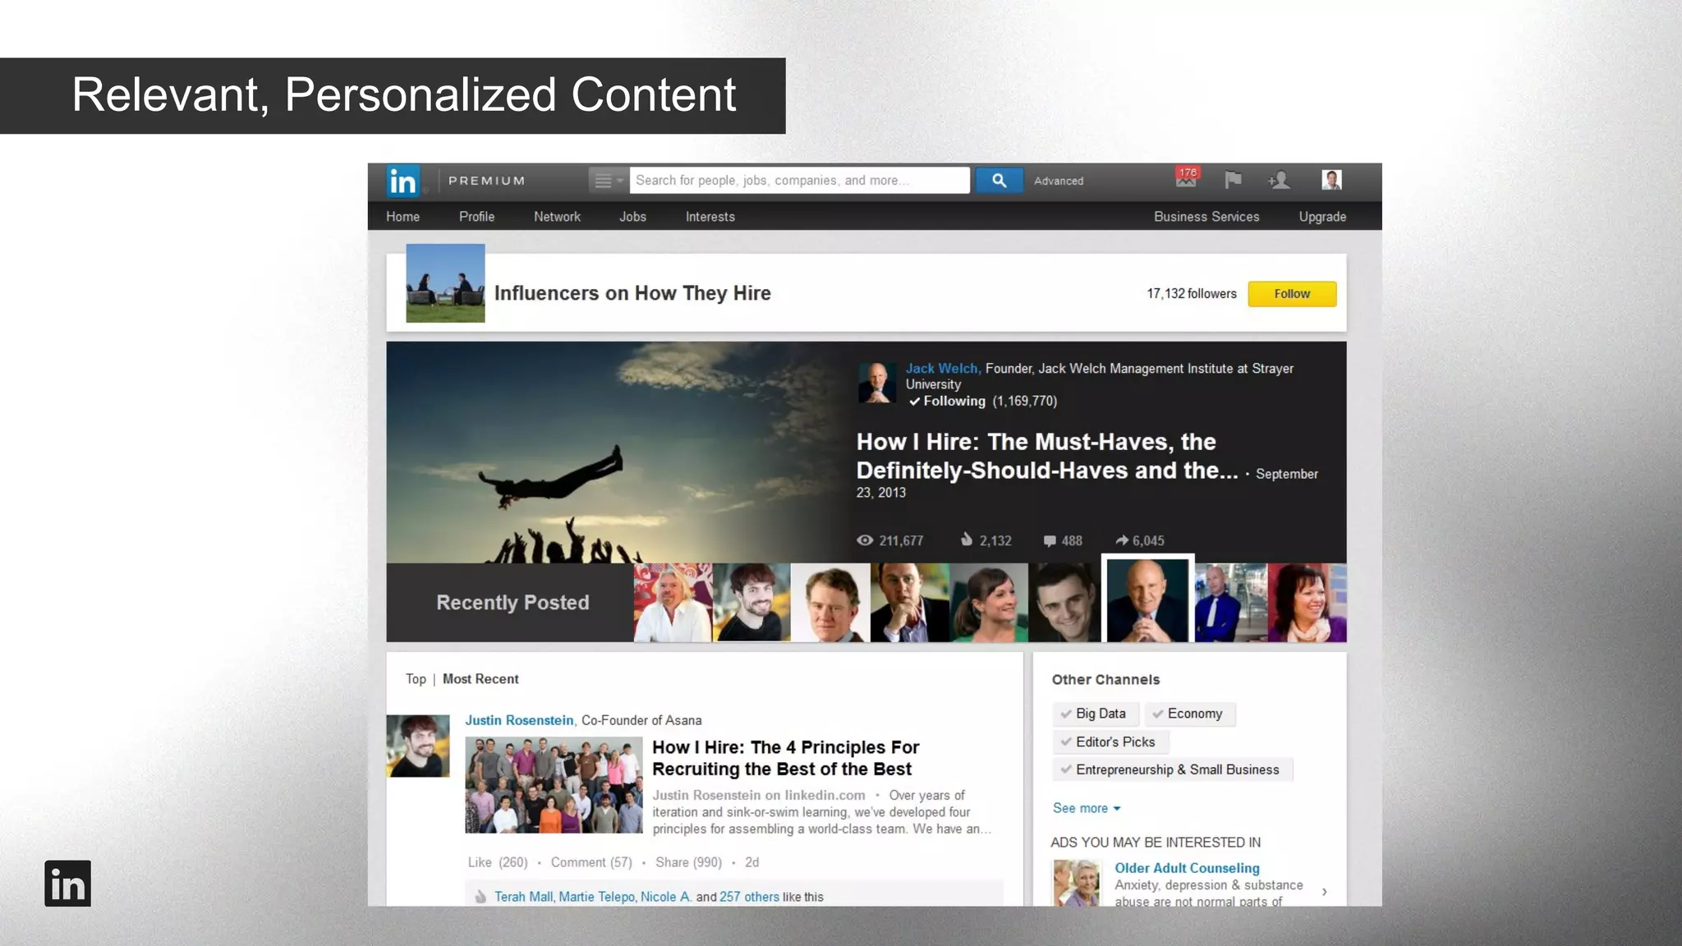Click the views eye icon showing 211,677
The image size is (1682, 946).
pyautogui.click(x=865, y=540)
